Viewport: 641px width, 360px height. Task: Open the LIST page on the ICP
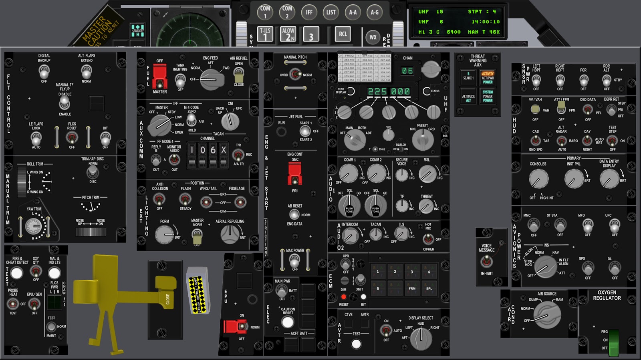[x=331, y=12]
